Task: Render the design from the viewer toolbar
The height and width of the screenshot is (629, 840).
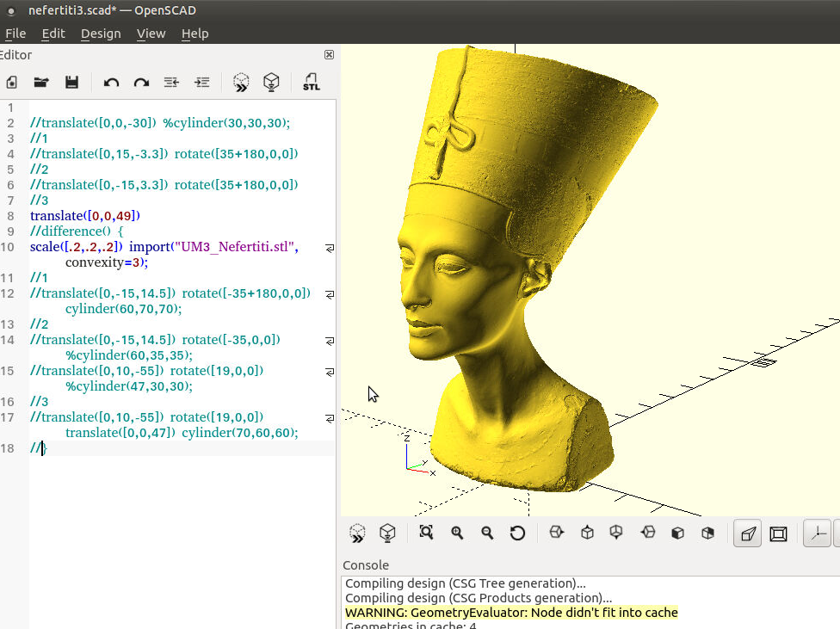Action: [387, 533]
